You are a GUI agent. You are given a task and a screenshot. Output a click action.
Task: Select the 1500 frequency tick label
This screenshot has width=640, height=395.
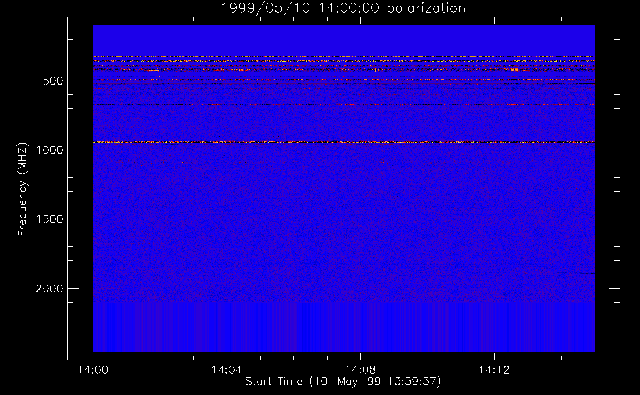coord(50,219)
